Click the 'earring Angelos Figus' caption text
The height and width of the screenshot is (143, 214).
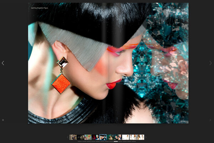[40, 8]
